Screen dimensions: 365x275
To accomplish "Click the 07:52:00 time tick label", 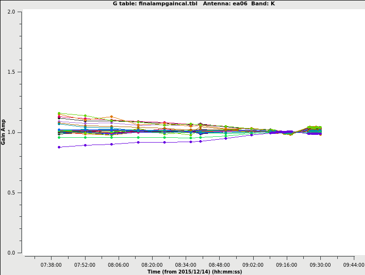I will (85, 265).
